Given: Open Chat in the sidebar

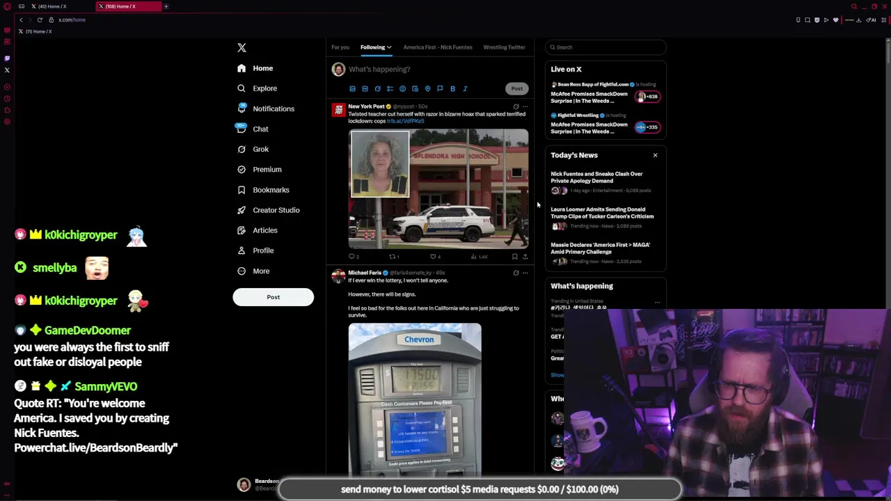Looking at the screenshot, I should point(253,129).
